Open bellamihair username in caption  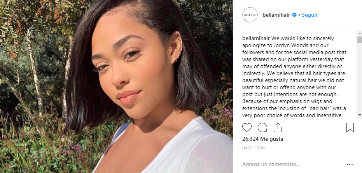pyautogui.click(x=256, y=38)
